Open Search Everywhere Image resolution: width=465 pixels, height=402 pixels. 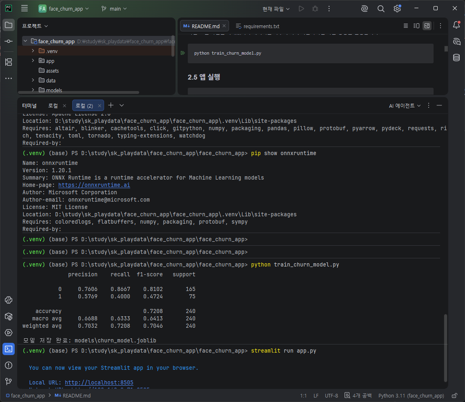coord(381,9)
